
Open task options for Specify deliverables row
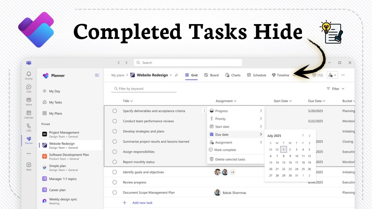click(204, 111)
